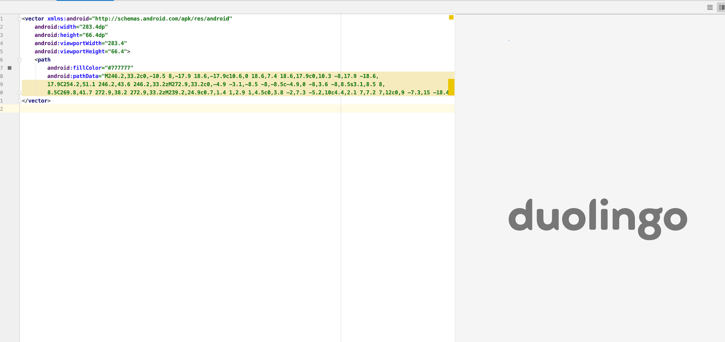
Task: Click the duolingo vector preview image
Action: (598, 219)
